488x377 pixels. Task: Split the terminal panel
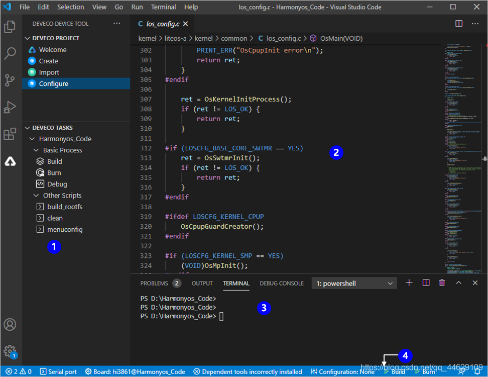click(x=426, y=282)
